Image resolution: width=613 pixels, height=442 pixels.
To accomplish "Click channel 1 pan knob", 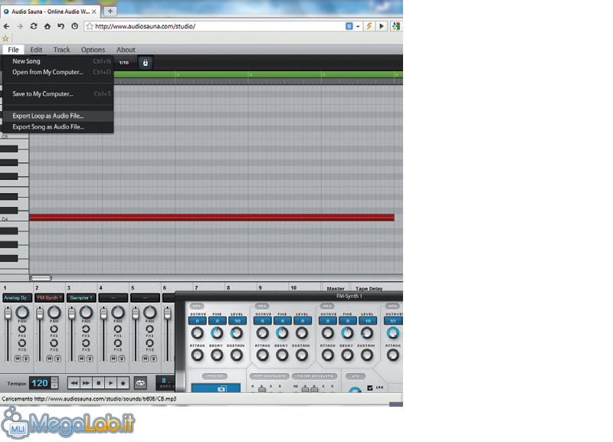I will coord(22,313).
